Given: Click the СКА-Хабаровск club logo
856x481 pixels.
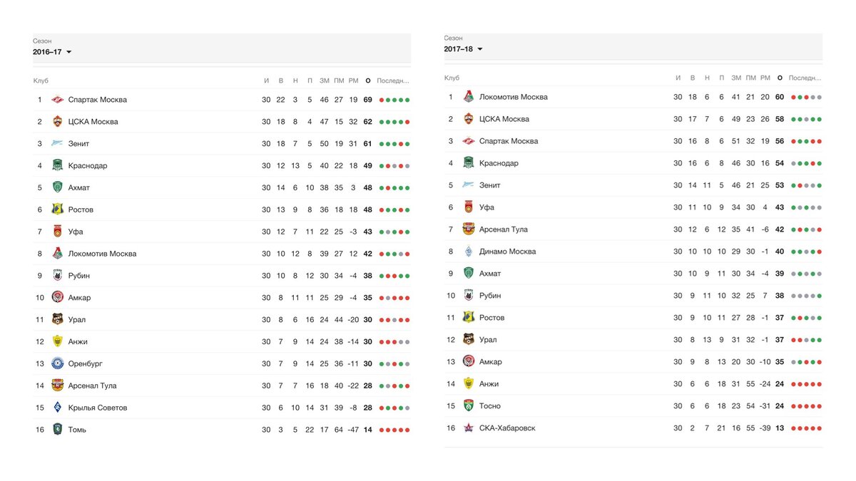Looking at the screenshot, I should (x=469, y=428).
